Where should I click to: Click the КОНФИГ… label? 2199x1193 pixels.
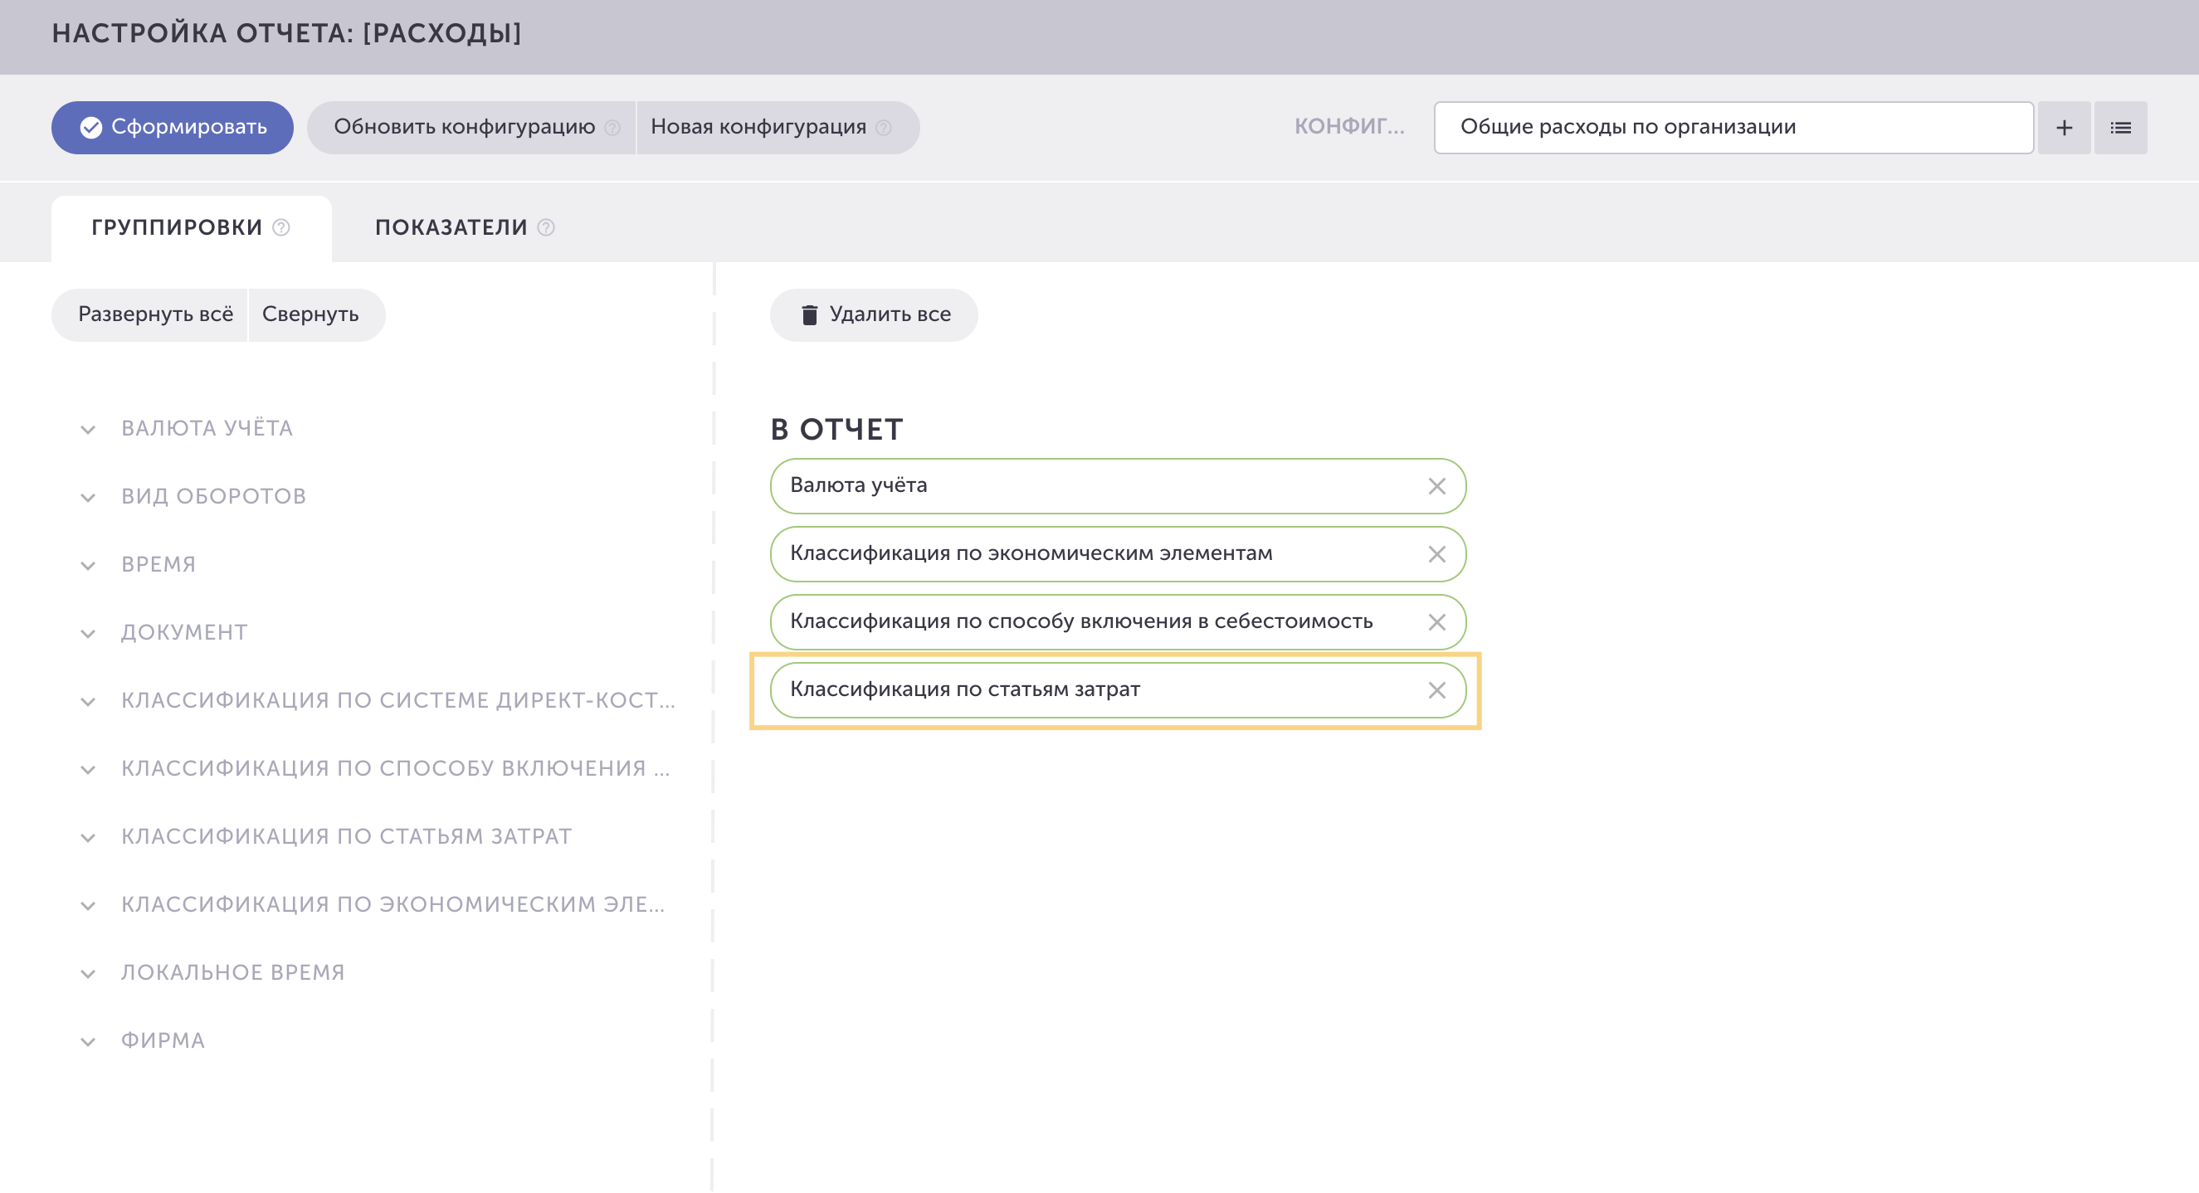[x=1348, y=127]
